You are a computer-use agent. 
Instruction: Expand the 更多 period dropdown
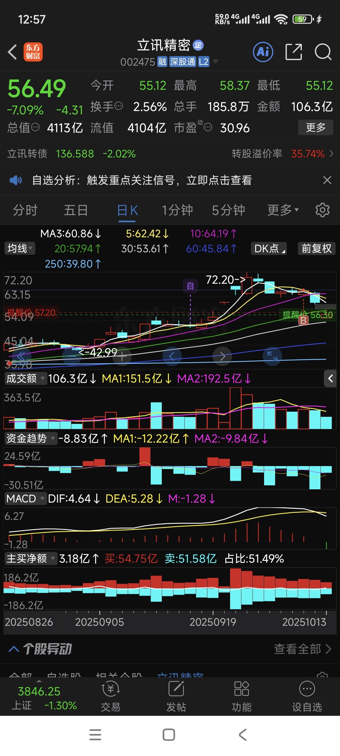[283, 210]
